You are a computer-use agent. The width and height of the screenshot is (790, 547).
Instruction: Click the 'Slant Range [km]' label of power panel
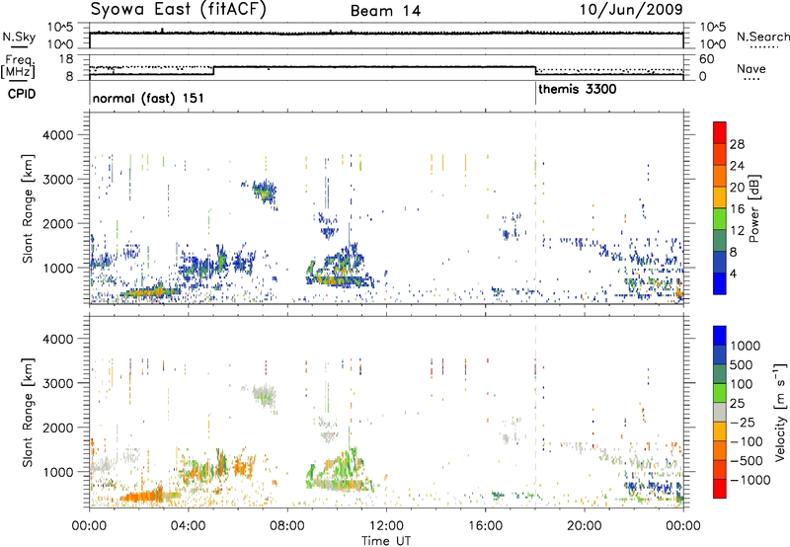28,208
